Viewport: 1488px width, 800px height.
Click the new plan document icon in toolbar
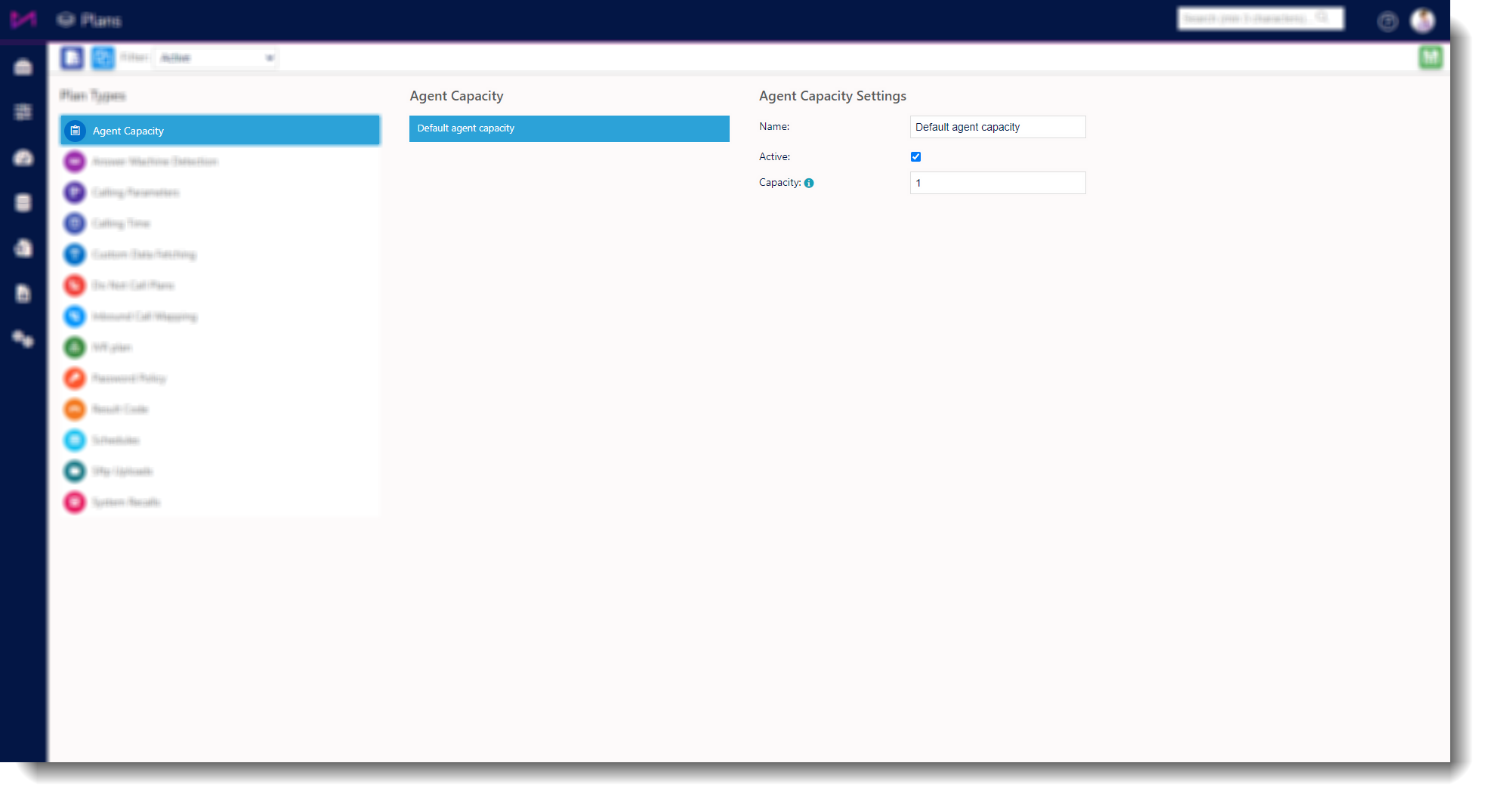pyautogui.click(x=73, y=57)
